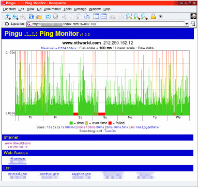Set graph scale to 20ms
Screen dimensions: 198x187
109,127
